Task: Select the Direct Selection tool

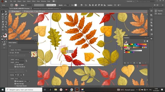Action: point(6,12)
